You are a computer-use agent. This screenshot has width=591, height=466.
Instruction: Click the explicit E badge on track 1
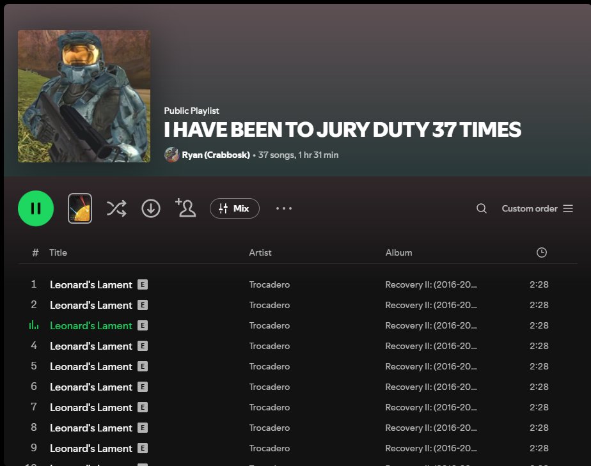pos(143,284)
